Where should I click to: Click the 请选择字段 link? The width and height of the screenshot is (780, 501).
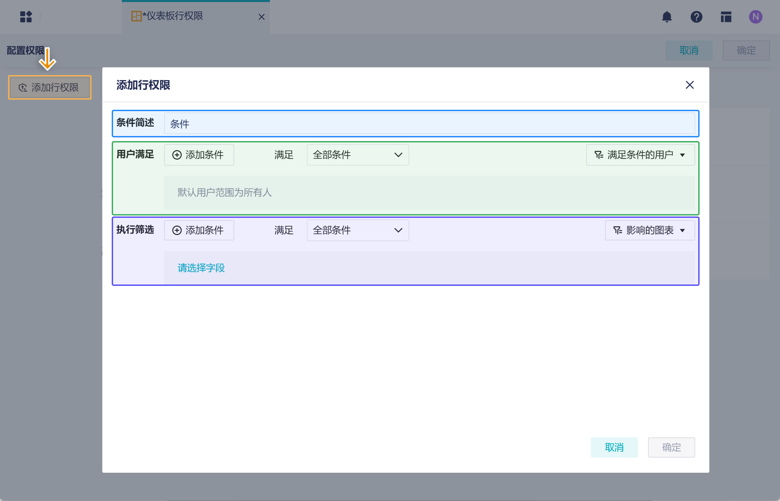point(201,268)
